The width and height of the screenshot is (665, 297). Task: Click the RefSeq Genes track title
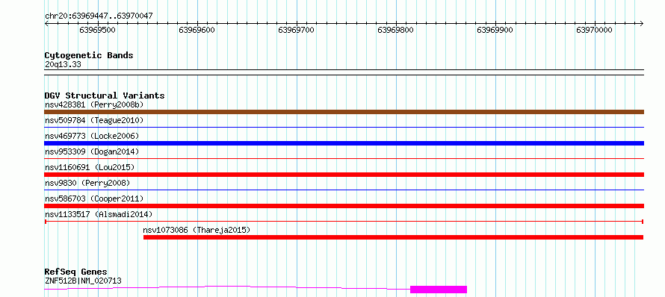tap(75, 272)
